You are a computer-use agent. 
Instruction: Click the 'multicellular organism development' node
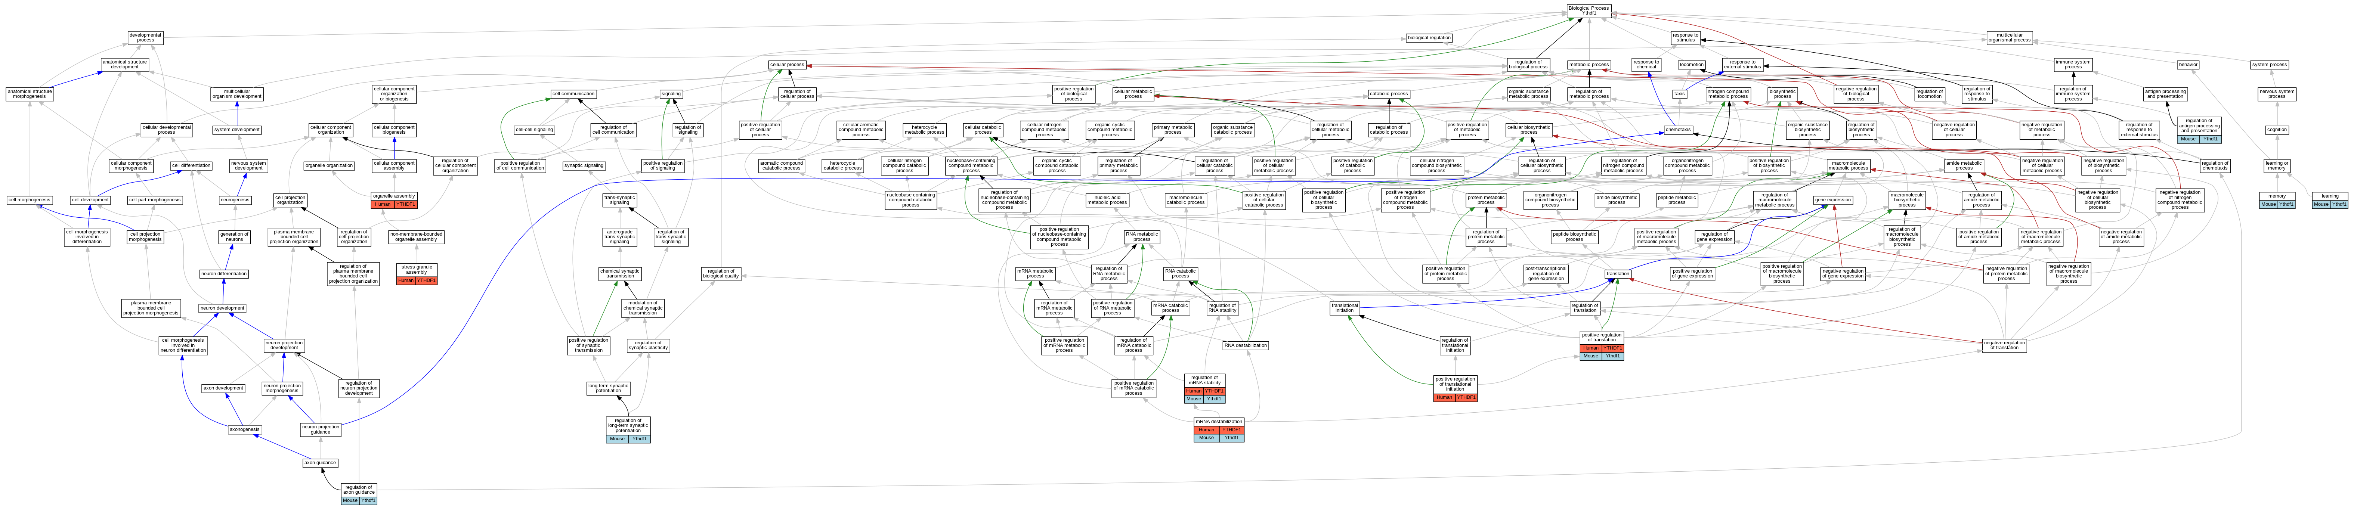pyautogui.click(x=237, y=93)
